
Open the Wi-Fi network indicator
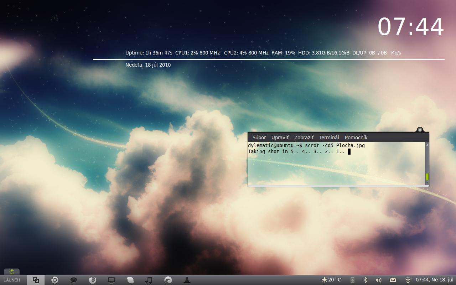click(408, 280)
